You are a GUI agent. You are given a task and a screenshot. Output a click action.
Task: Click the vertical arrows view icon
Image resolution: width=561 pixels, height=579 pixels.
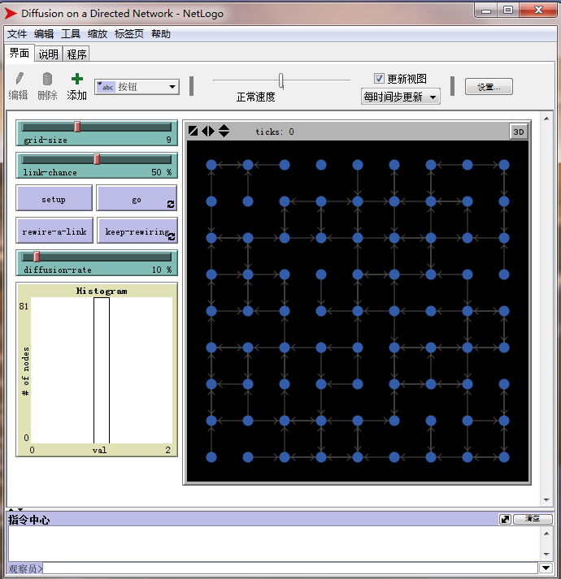click(224, 131)
